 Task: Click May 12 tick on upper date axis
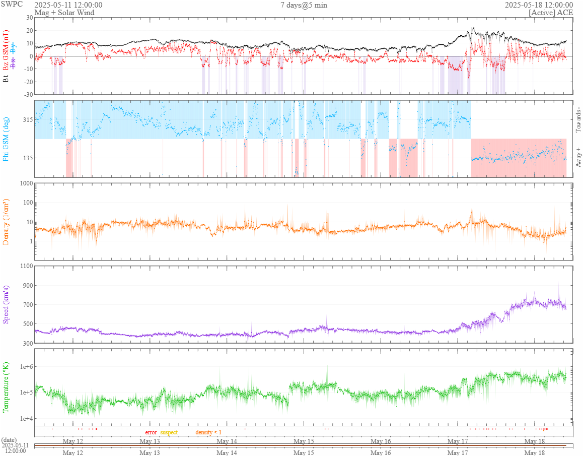(x=73, y=441)
